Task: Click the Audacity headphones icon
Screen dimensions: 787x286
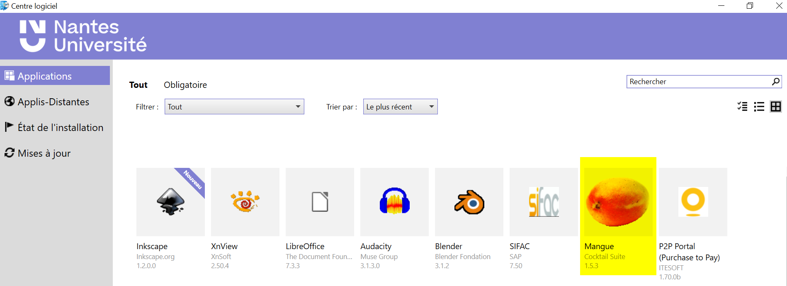Action: pos(394,202)
